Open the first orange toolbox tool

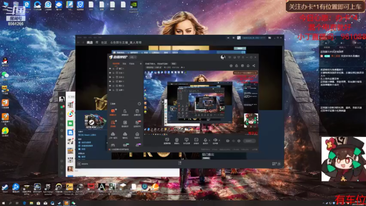coord(113,112)
